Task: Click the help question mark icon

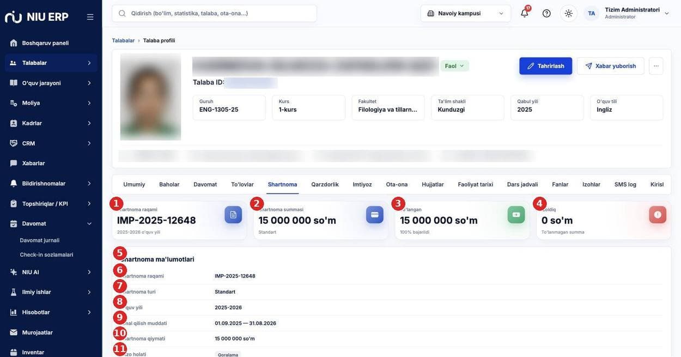Action: pos(546,13)
